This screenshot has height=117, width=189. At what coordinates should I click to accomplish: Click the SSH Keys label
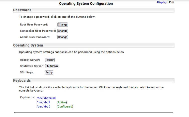pyautogui.click(x=26, y=72)
